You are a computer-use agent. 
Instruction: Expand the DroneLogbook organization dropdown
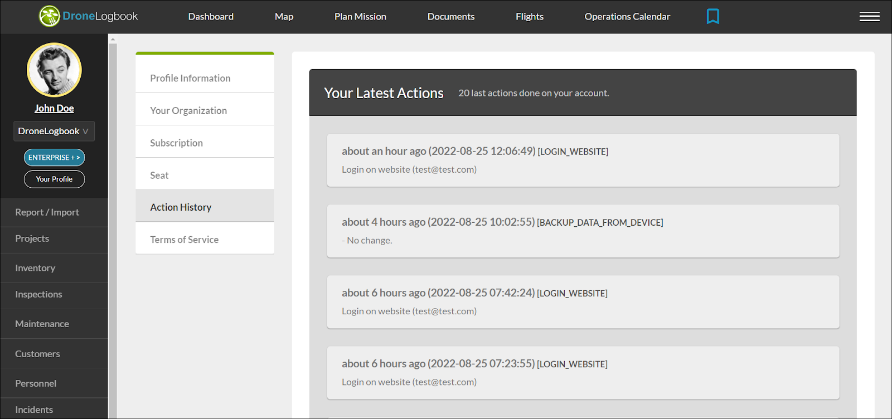[x=54, y=131]
